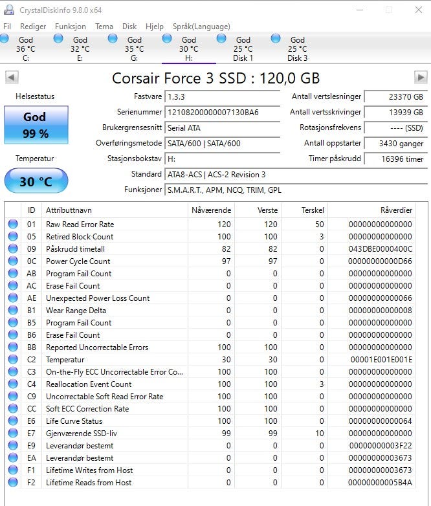The height and width of the screenshot is (506, 431).
Task: Click the Brukergrensesnitt field Serial ATA
Action: 222,127
